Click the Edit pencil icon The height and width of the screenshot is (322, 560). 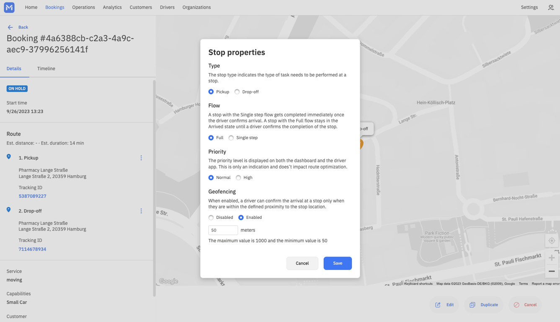coord(438,305)
